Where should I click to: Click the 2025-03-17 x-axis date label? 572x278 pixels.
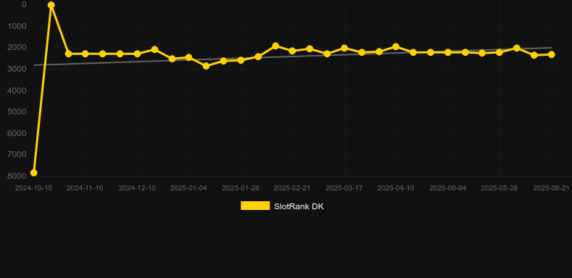pos(345,188)
